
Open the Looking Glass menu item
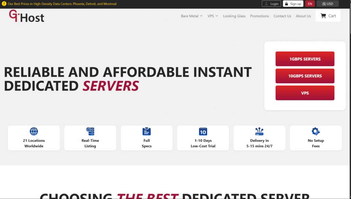(234, 16)
